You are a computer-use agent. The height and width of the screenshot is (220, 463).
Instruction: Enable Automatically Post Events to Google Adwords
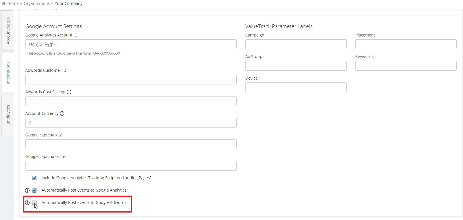34,203
